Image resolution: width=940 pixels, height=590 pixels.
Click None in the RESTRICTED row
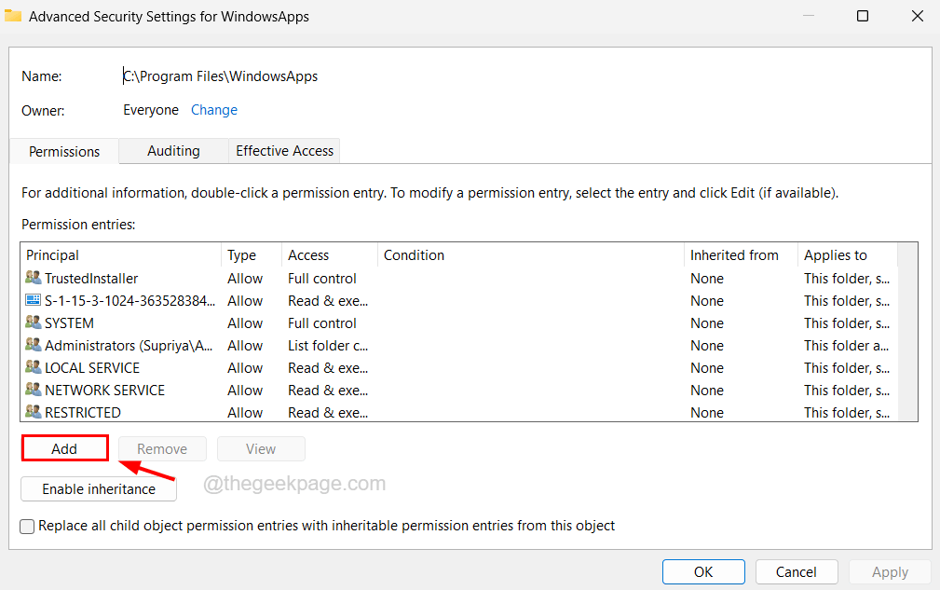point(707,413)
